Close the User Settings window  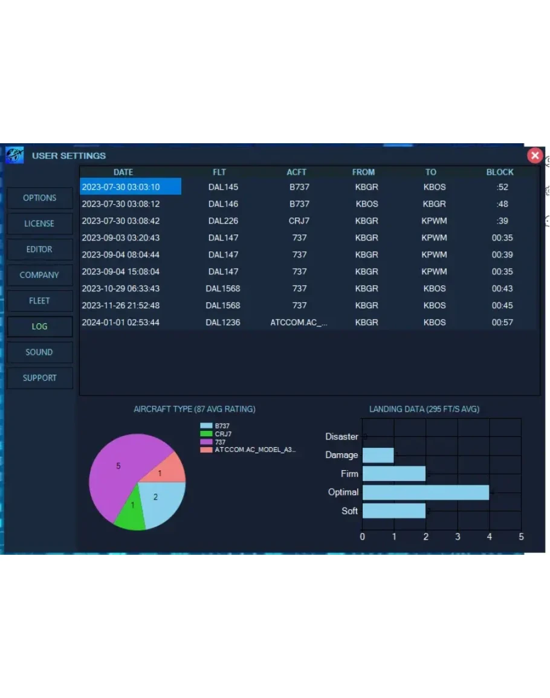point(535,156)
